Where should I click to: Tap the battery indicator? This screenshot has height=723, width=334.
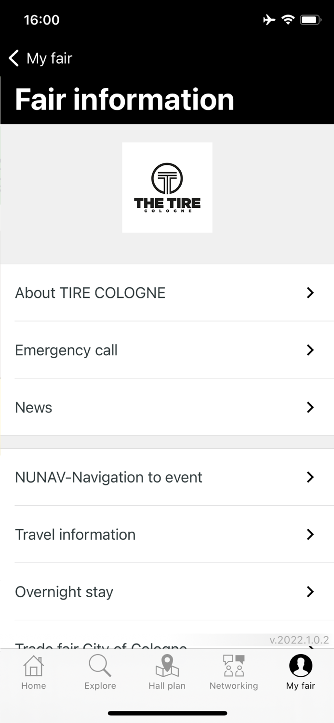(311, 19)
